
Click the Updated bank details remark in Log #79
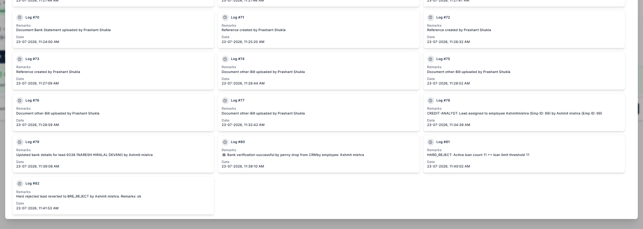point(84,155)
